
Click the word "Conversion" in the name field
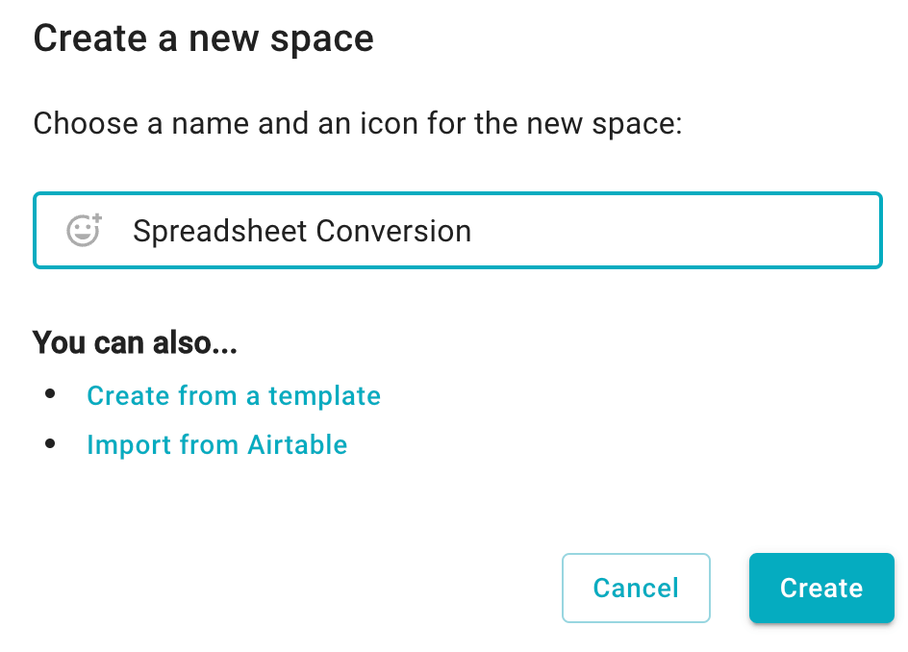click(x=393, y=231)
